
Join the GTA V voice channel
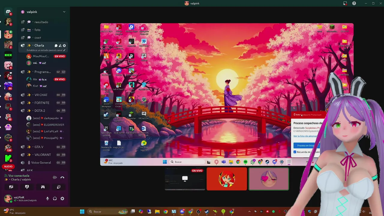[x=44, y=147]
